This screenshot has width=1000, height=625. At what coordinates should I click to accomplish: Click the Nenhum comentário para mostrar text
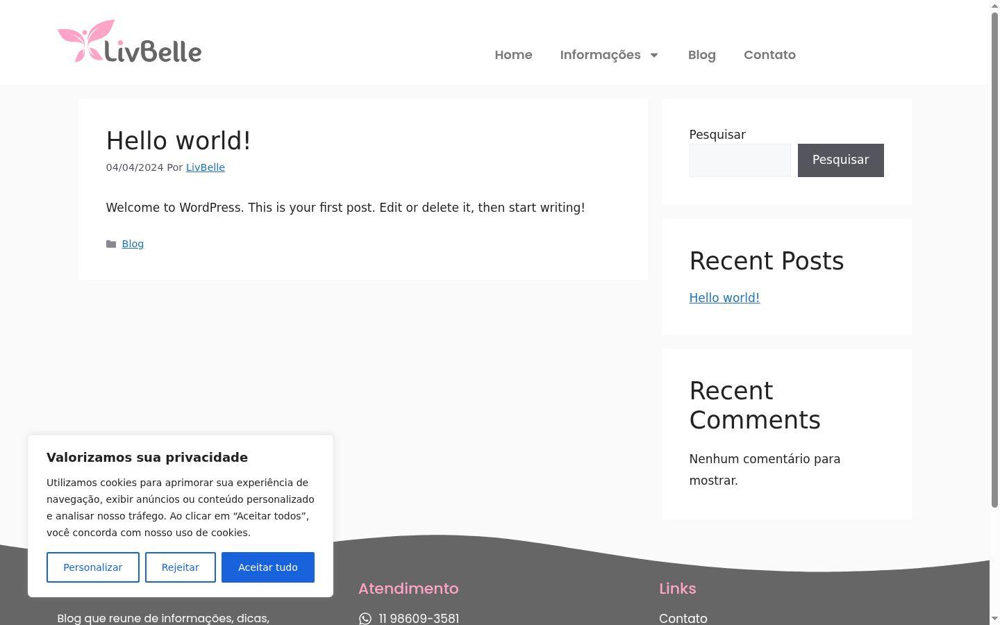(x=765, y=469)
